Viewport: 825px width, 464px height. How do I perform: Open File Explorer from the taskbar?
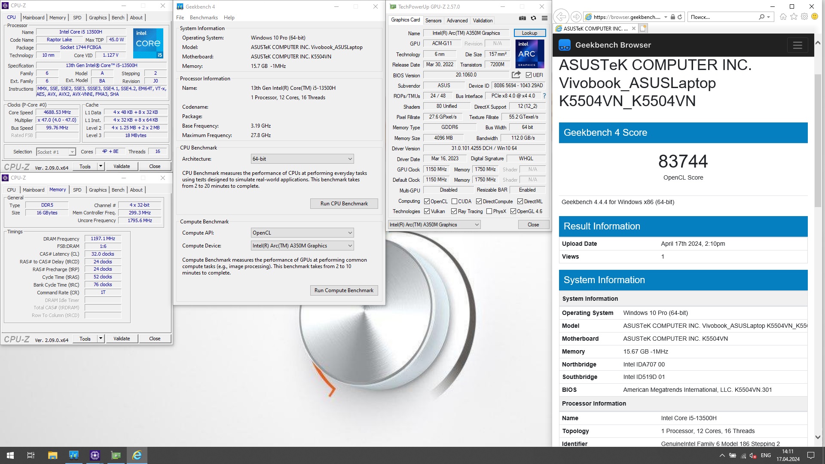(x=52, y=455)
